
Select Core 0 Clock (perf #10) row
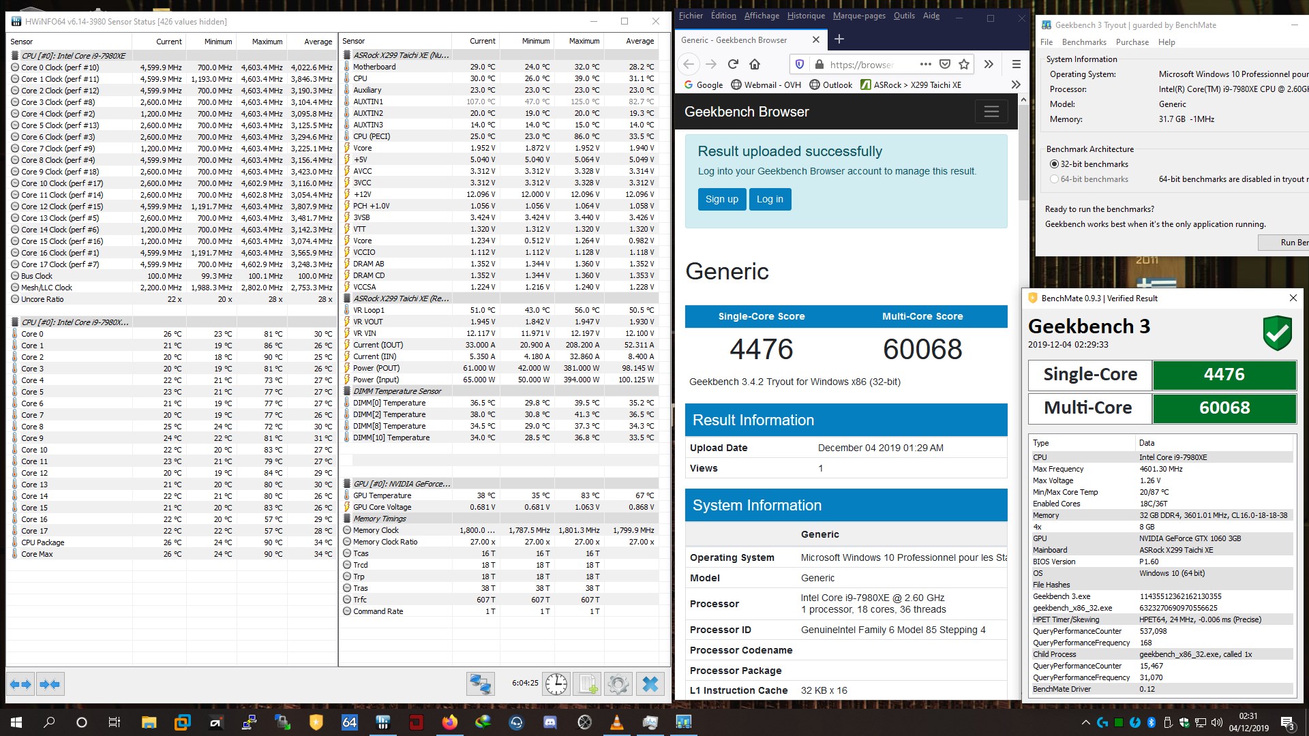click(171, 67)
